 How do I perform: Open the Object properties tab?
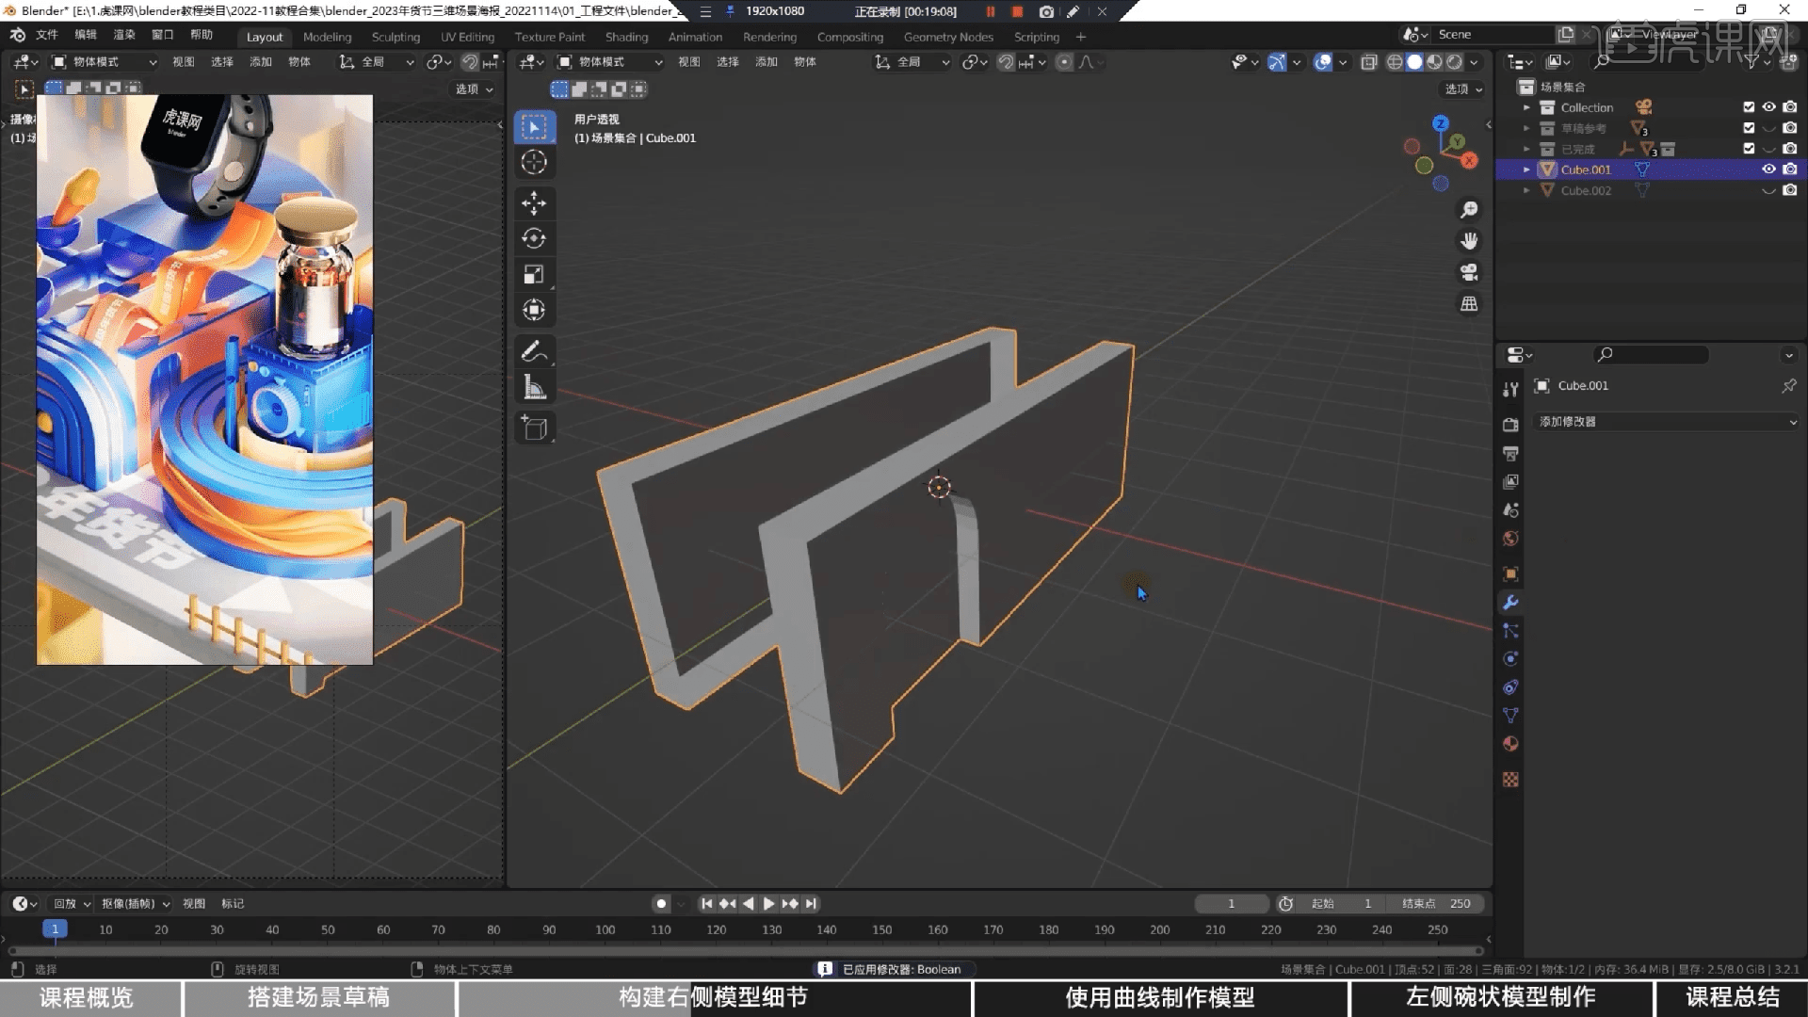click(x=1510, y=574)
